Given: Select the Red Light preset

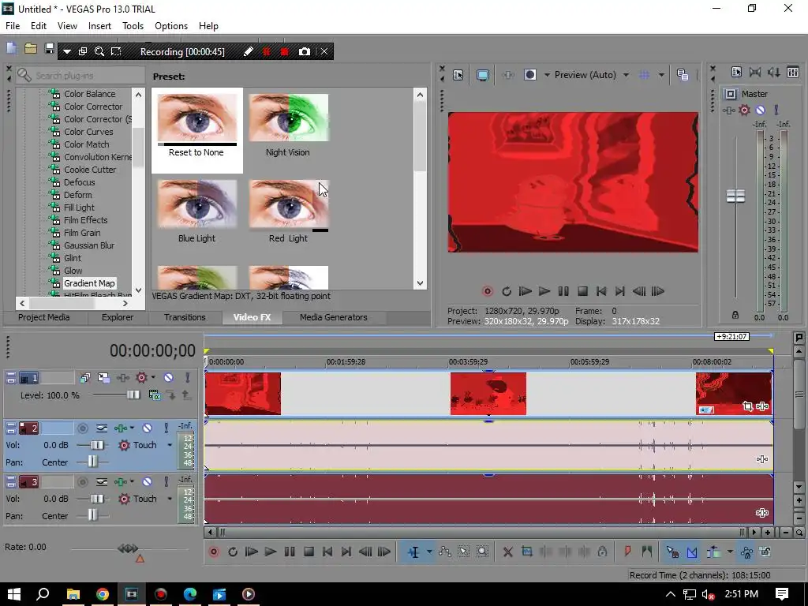Looking at the screenshot, I should point(288,211).
